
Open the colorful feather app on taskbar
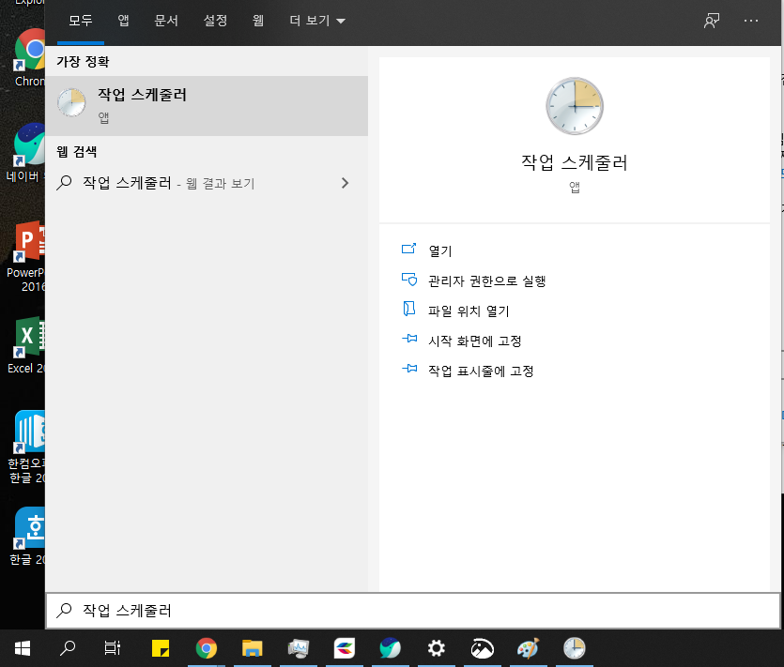pos(345,648)
